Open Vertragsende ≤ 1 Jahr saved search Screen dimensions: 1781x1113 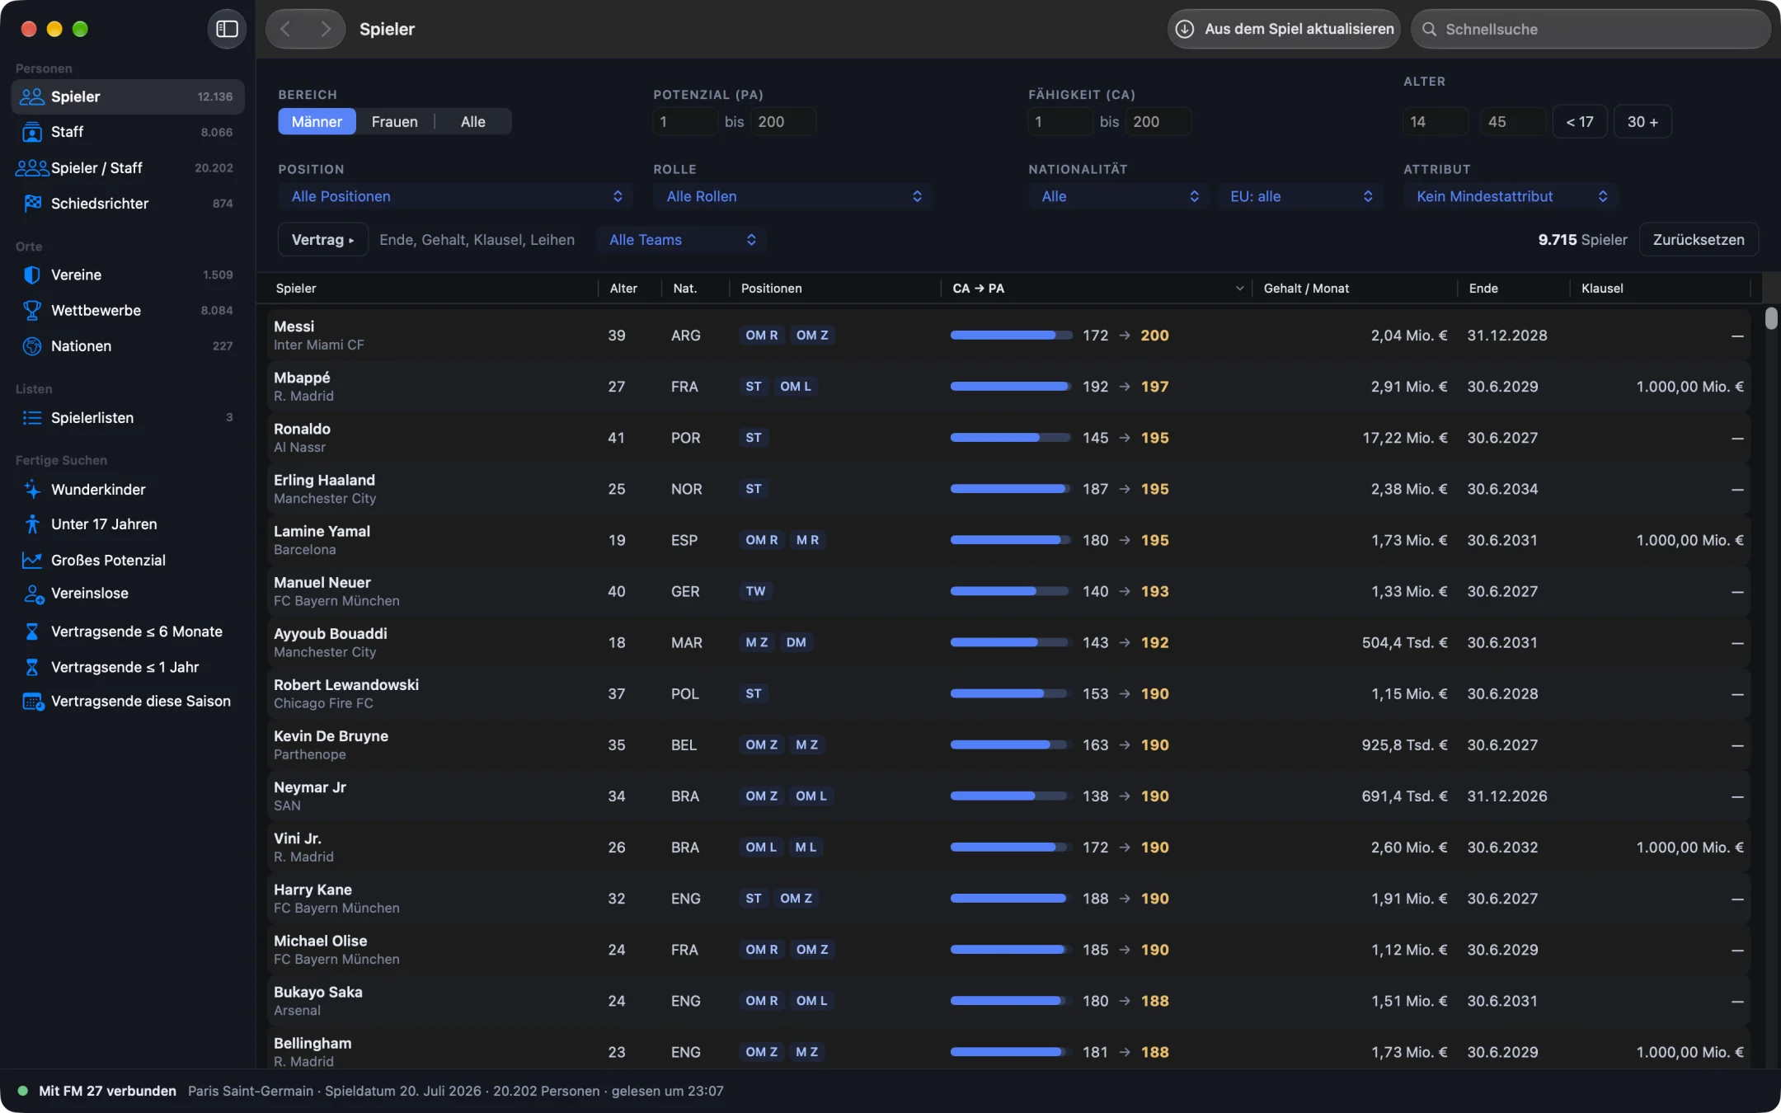[x=125, y=667]
